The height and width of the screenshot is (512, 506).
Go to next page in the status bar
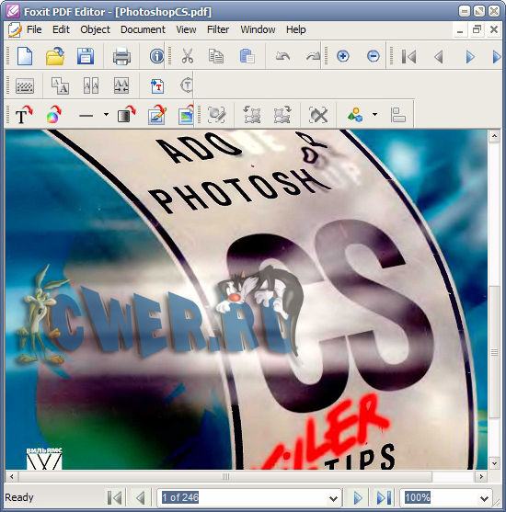click(x=358, y=498)
